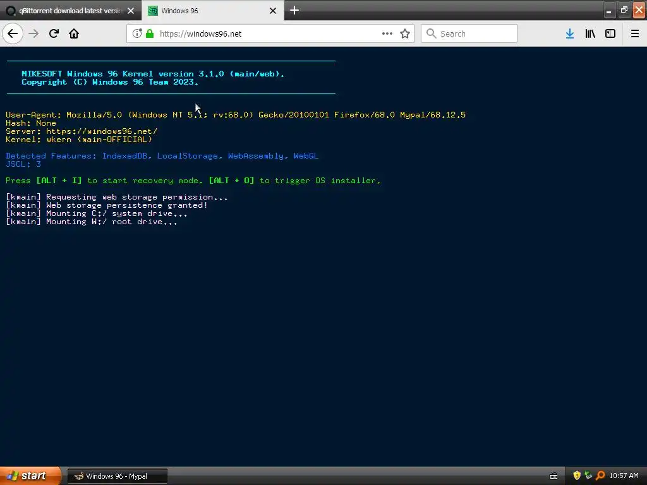Viewport: 647px width, 485px height.
Task: Click 'Mounting C:/ system drive...' log line
Action: point(97,213)
